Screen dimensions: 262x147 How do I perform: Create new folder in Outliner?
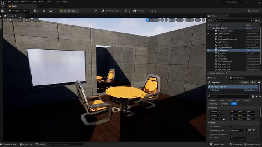(256, 20)
